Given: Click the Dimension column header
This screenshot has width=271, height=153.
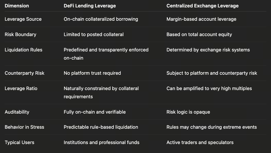Looking at the screenshot, I should click(17, 6).
